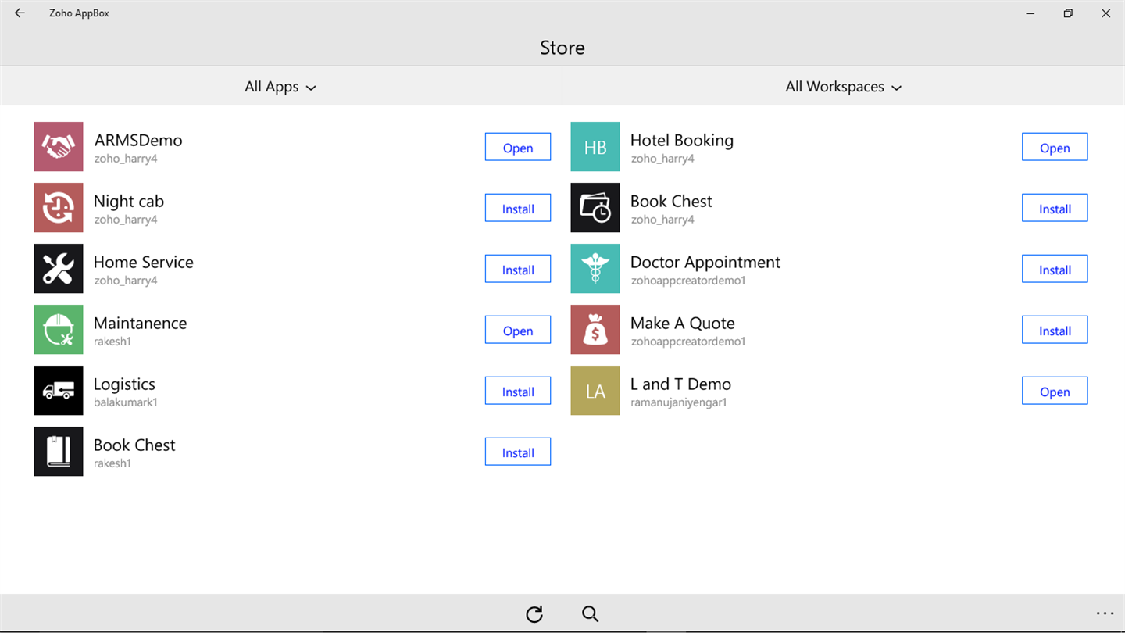Select the ARMSDemo app title
1125x633 pixels.
point(138,141)
